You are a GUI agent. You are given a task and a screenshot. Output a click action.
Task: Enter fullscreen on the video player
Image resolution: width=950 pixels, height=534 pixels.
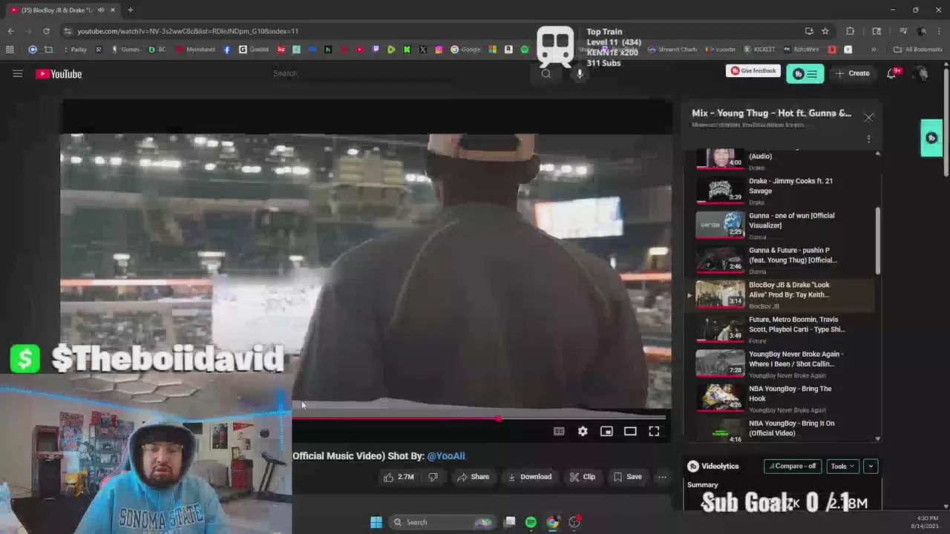[654, 431]
